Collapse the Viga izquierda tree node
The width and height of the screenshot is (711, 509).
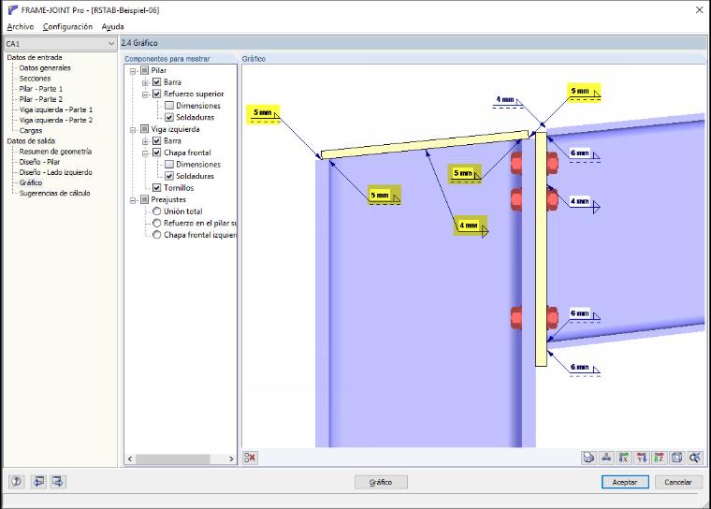[133, 130]
